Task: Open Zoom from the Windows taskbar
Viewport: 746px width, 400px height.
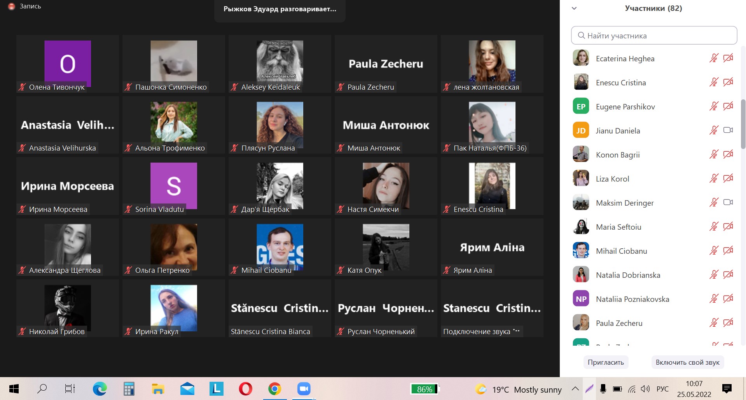Action: [304, 389]
